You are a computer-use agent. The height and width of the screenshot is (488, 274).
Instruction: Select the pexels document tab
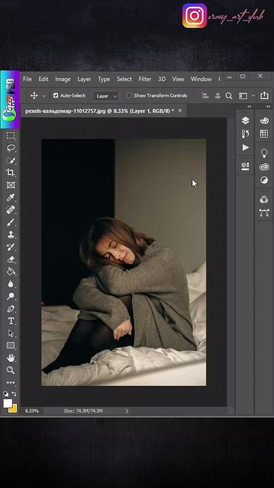coord(99,111)
